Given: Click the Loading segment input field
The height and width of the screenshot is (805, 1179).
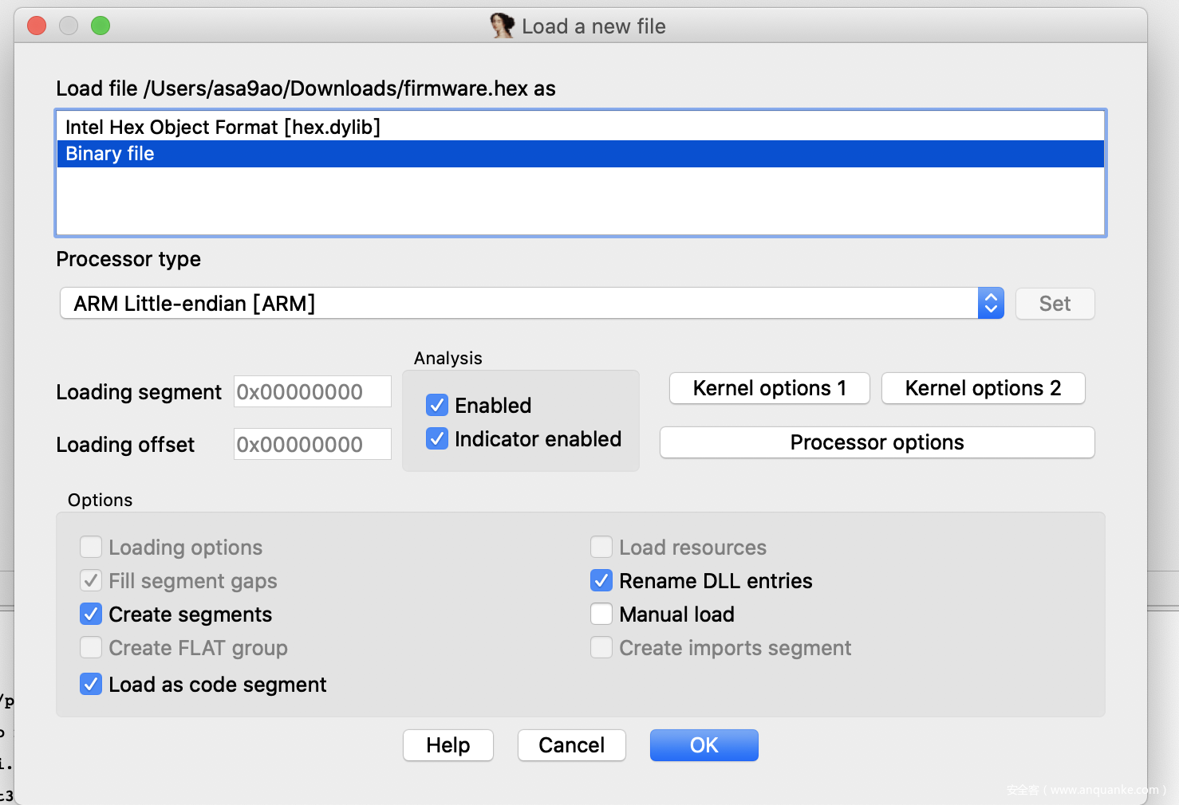Looking at the screenshot, I should [312, 392].
